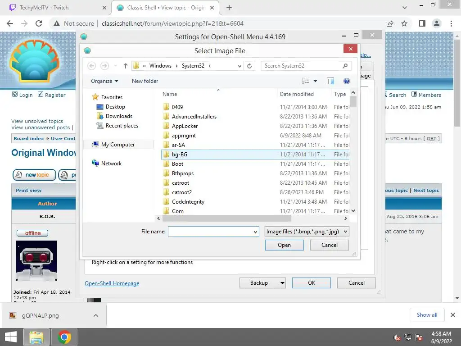The height and width of the screenshot is (346, 461).
Task: Click Show all downloads
Action: 427,315
